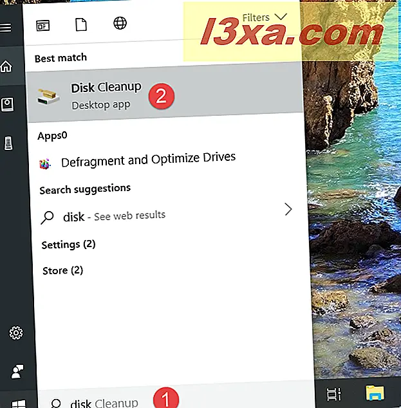Click the search magnifier icon in the search box
The height and width of the screenshot is (408, 401).
56,404
